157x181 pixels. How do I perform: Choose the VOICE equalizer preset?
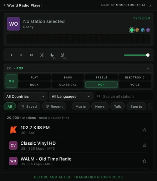(x=135, y=85)
